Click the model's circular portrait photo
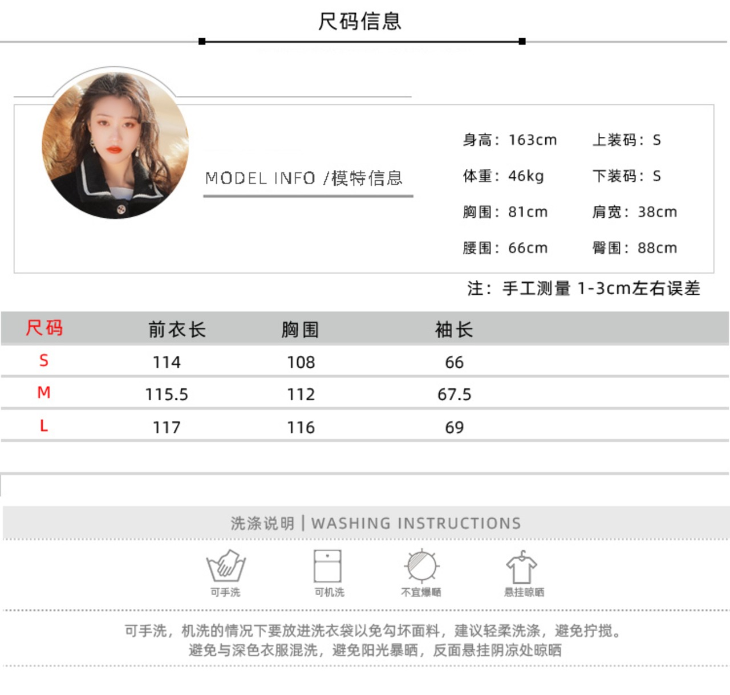This screenshot has width=730, height=695. pos(115,145)
